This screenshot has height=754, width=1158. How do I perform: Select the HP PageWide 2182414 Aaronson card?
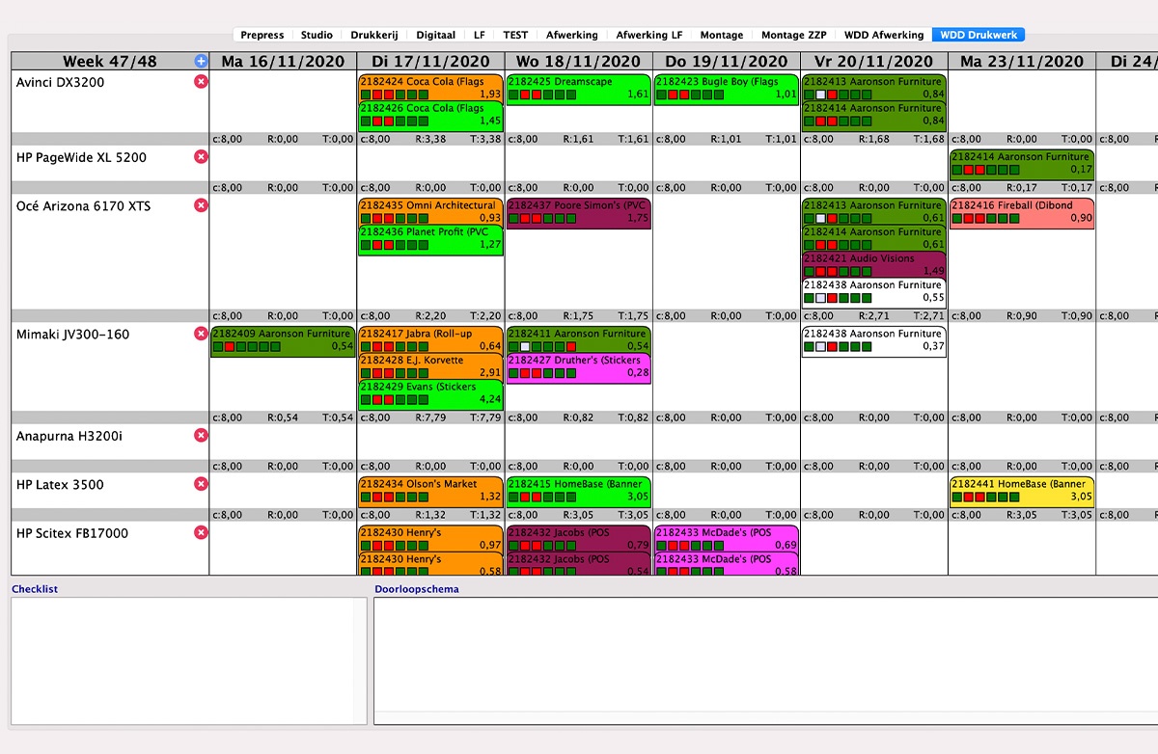pyautogui.click(x=1021, y=164)
